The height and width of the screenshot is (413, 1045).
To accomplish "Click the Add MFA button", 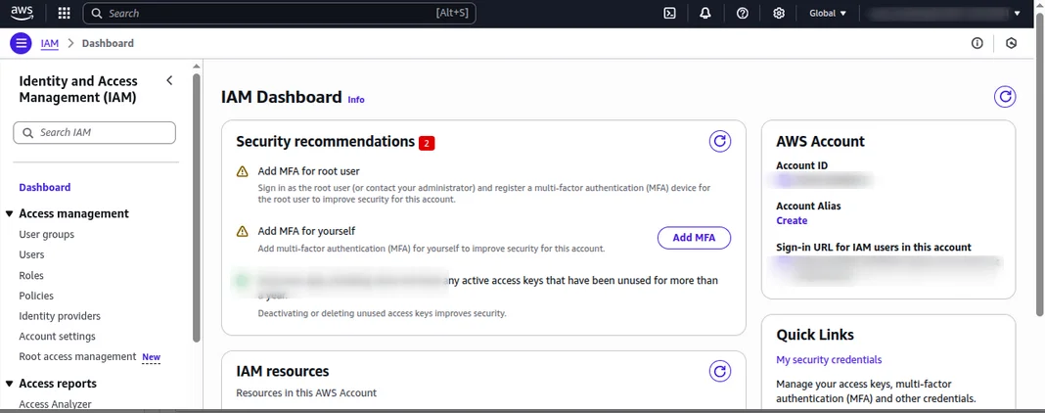I will click(694, 238).
